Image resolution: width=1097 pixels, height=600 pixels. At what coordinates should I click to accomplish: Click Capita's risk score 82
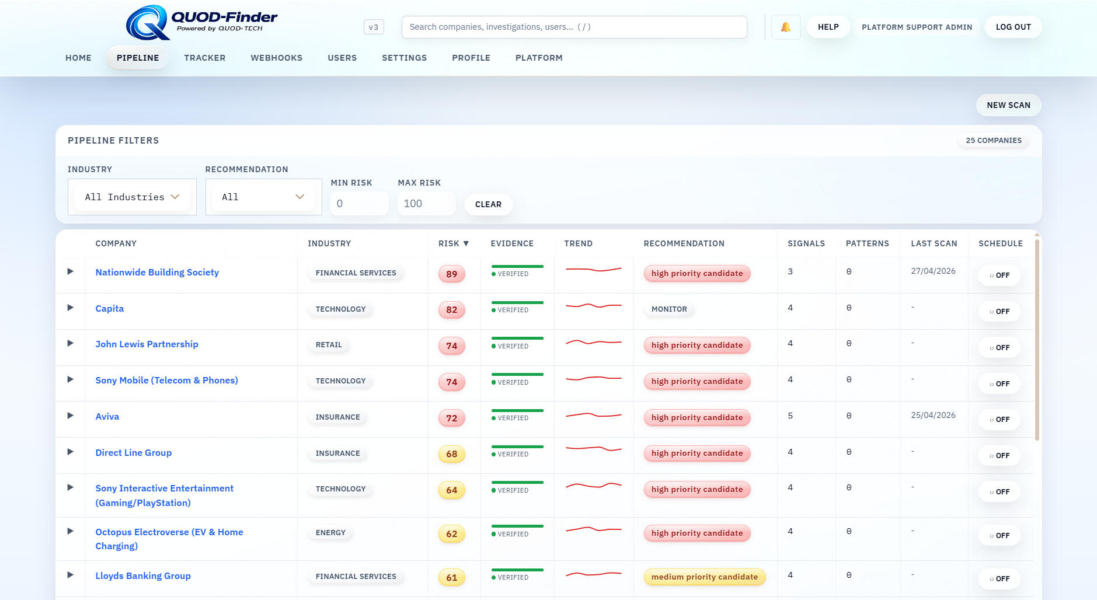452,310
